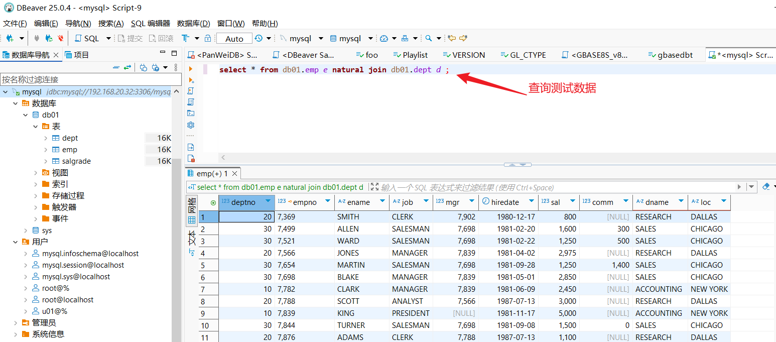This screenshot has width=776, height=342.
Task: Click the connection name filter field
Action: click(90, 79)
